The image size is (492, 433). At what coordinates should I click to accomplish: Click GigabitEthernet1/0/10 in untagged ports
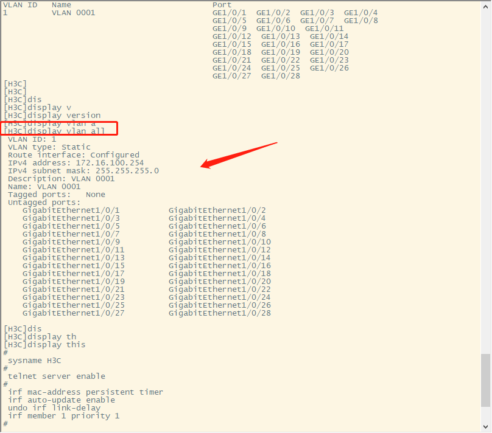220,242
